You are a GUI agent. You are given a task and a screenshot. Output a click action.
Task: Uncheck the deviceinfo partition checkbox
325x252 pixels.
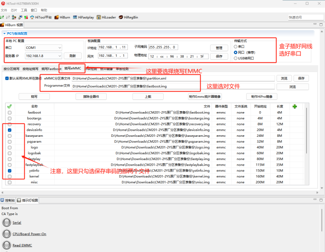pyautogui.click(x=9, y=130)
